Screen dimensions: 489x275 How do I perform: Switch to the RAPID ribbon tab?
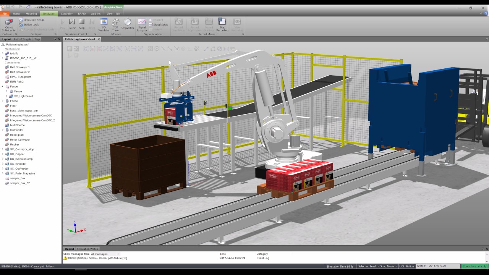(x=82, y=14)
